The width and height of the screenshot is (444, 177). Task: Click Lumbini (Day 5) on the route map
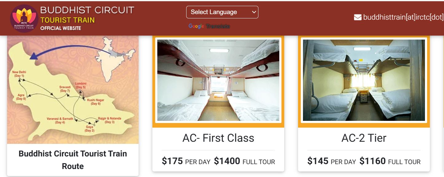tap(80, 85)
